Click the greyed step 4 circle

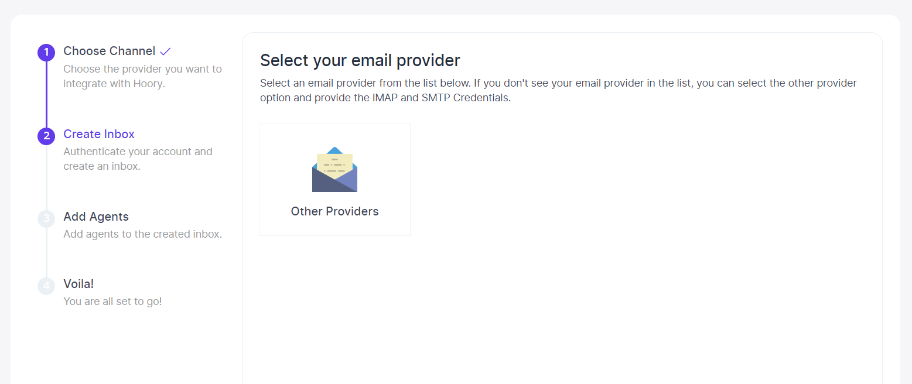pyautogui.click(x=46, y=286)
